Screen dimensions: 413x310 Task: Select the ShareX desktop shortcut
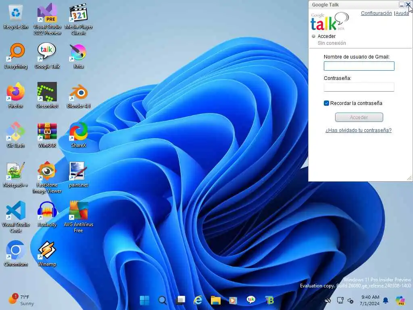click(x=79, y=136)
